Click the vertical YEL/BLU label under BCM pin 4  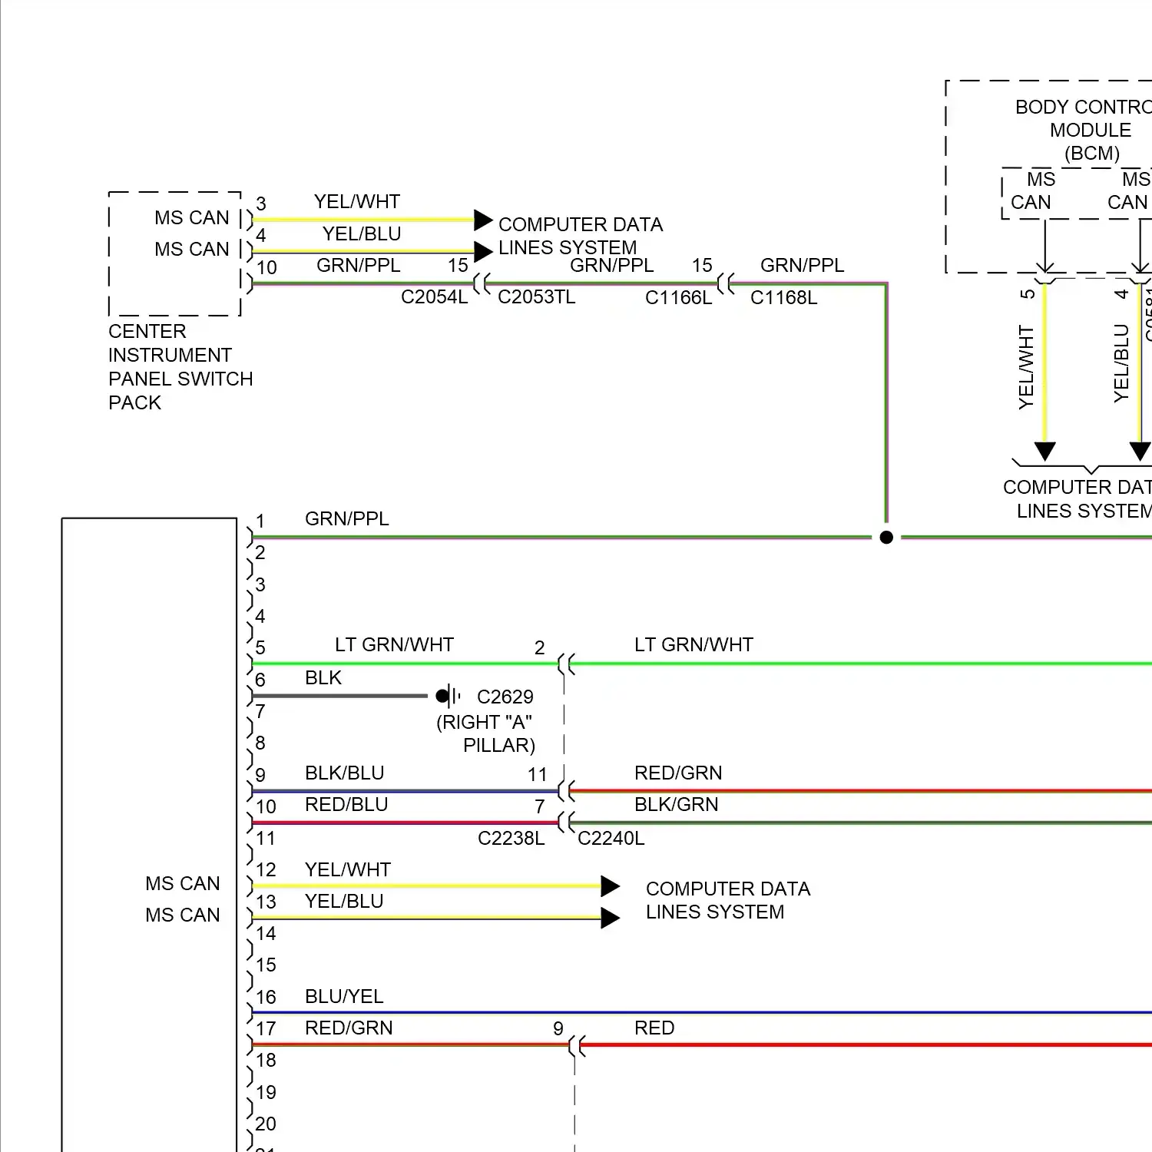point(1121,363)
